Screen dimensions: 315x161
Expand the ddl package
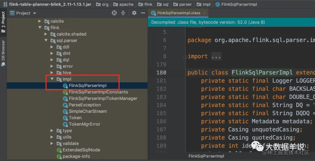pos(52,47)
